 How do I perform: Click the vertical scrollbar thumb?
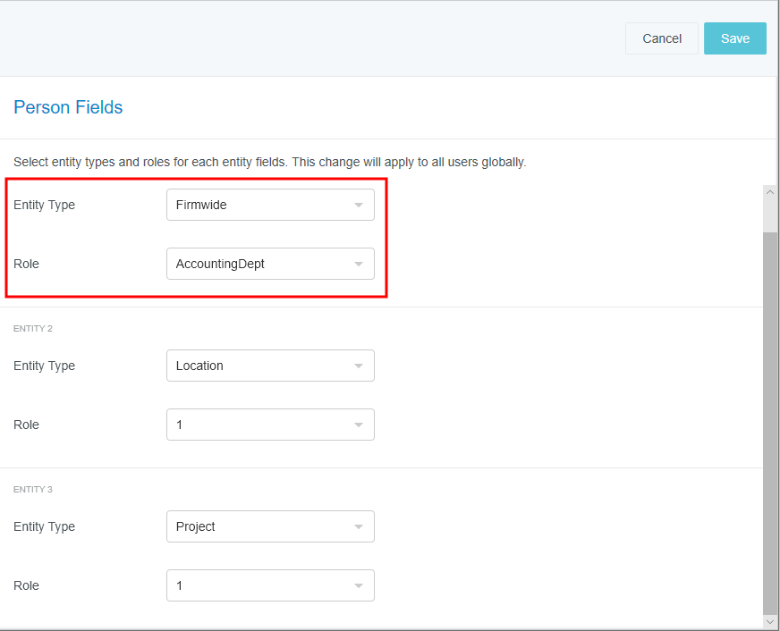tap(770, 420)
